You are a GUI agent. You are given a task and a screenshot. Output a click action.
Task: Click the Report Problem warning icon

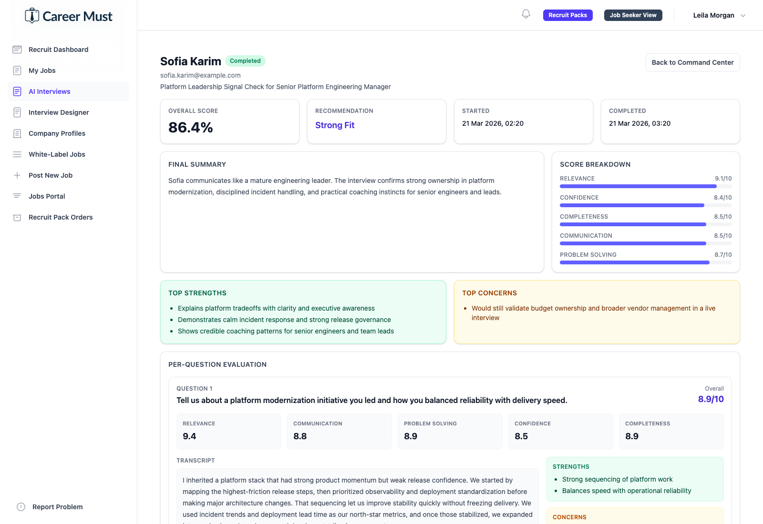pyautogui.click(x=20, y=507)
